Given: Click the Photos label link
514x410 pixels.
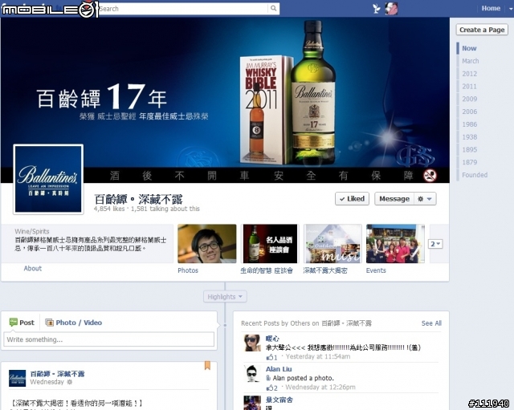Looking at the screenshot, I should [188, 270].
